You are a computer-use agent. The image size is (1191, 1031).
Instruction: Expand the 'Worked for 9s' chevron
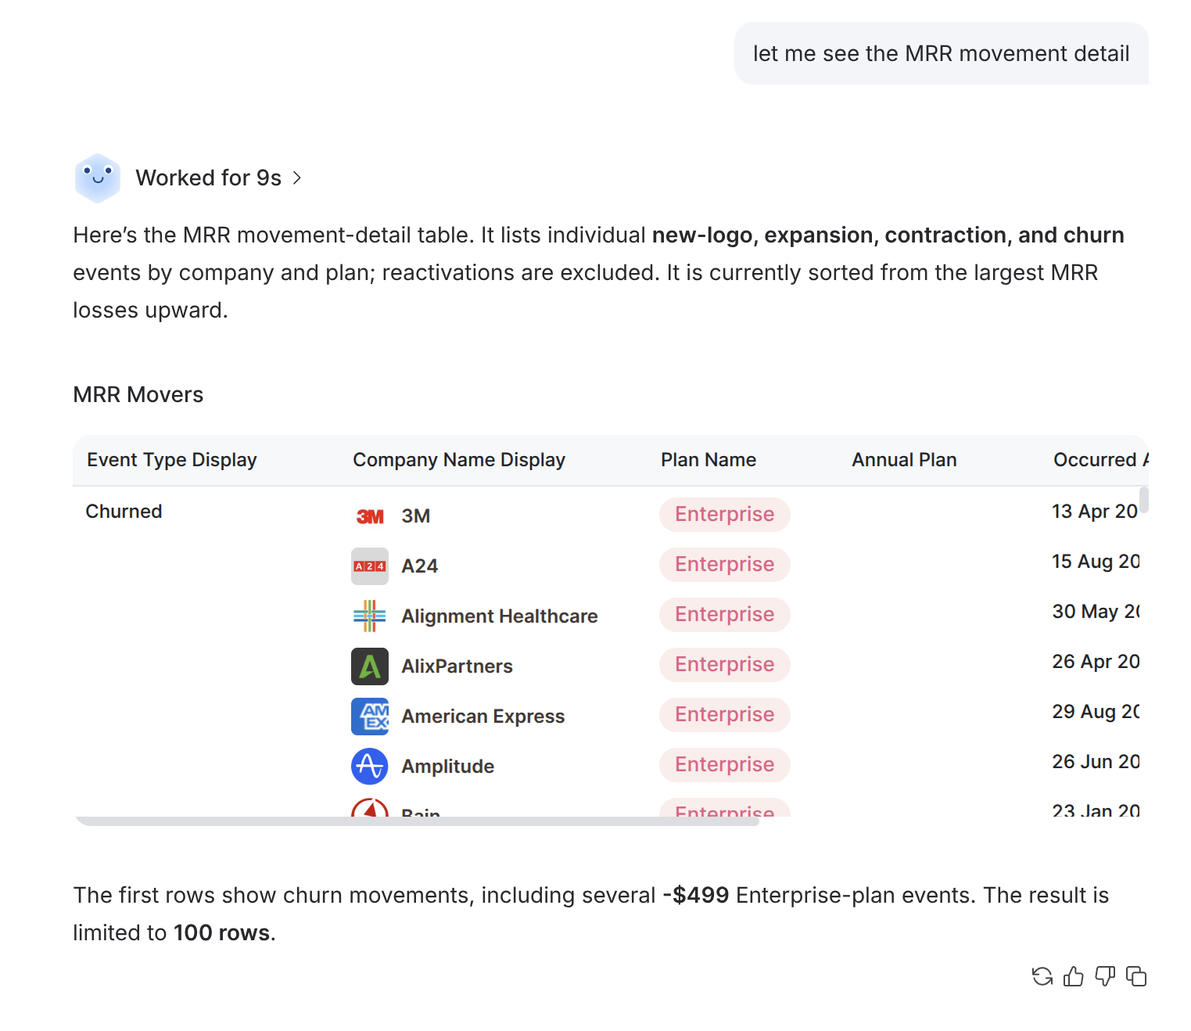tap(297, 178)
